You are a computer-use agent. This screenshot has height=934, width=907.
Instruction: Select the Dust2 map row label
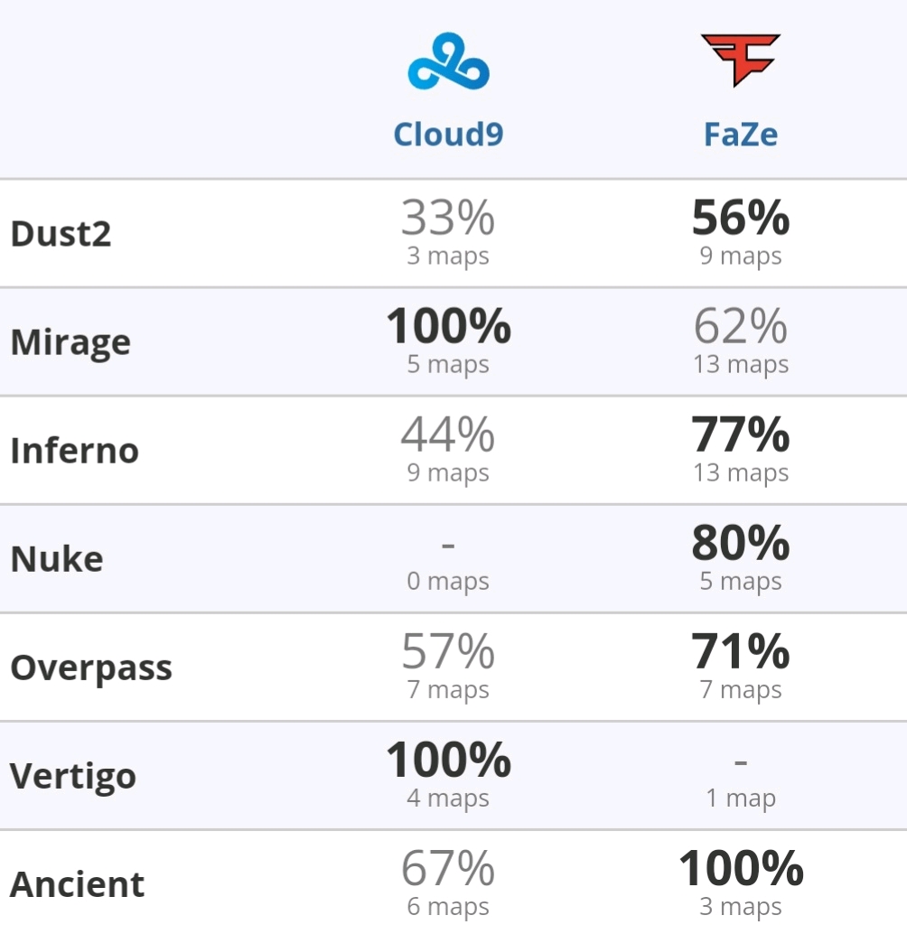61,233
